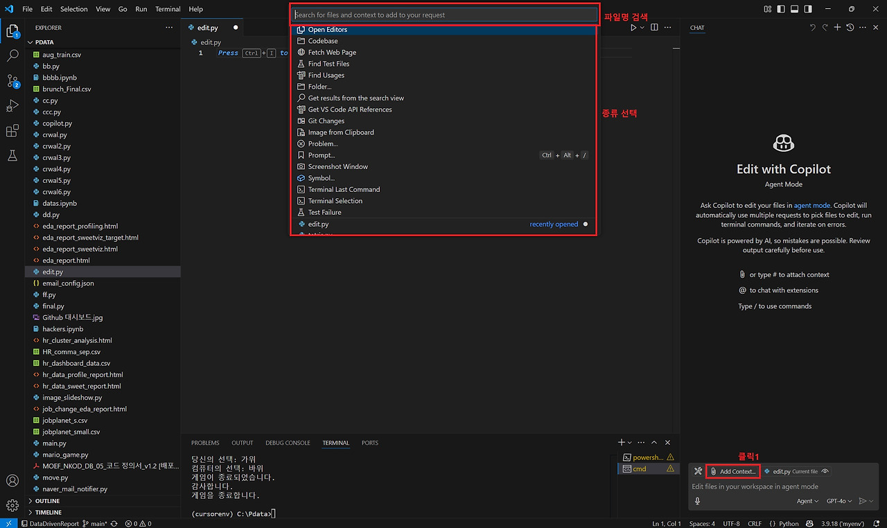887x528 pixels.
Task: Click the Customize Layout icon
Action: 768,9
